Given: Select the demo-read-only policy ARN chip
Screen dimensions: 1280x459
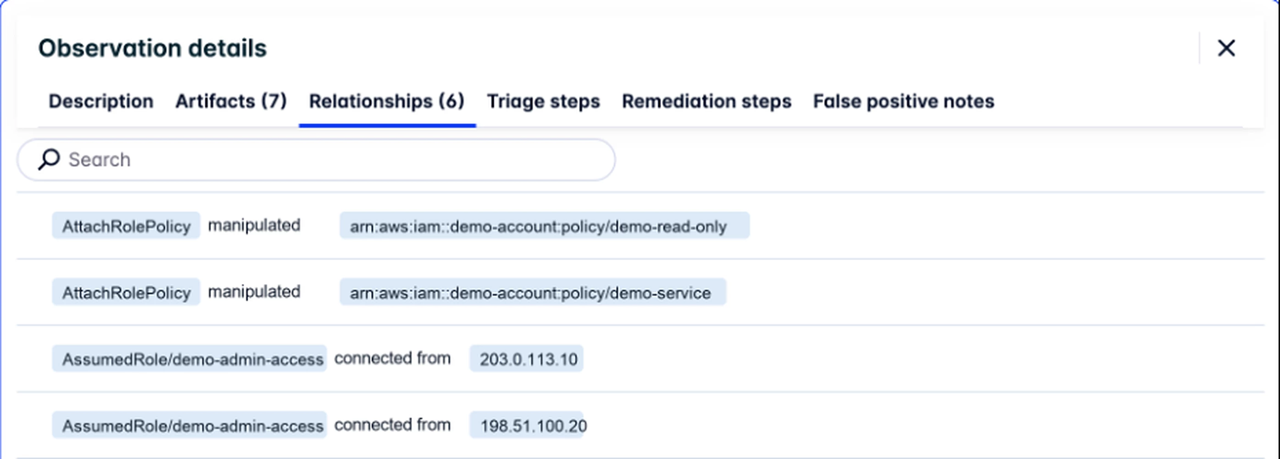Looking at the screenshot, I should (x=545, y=226).
